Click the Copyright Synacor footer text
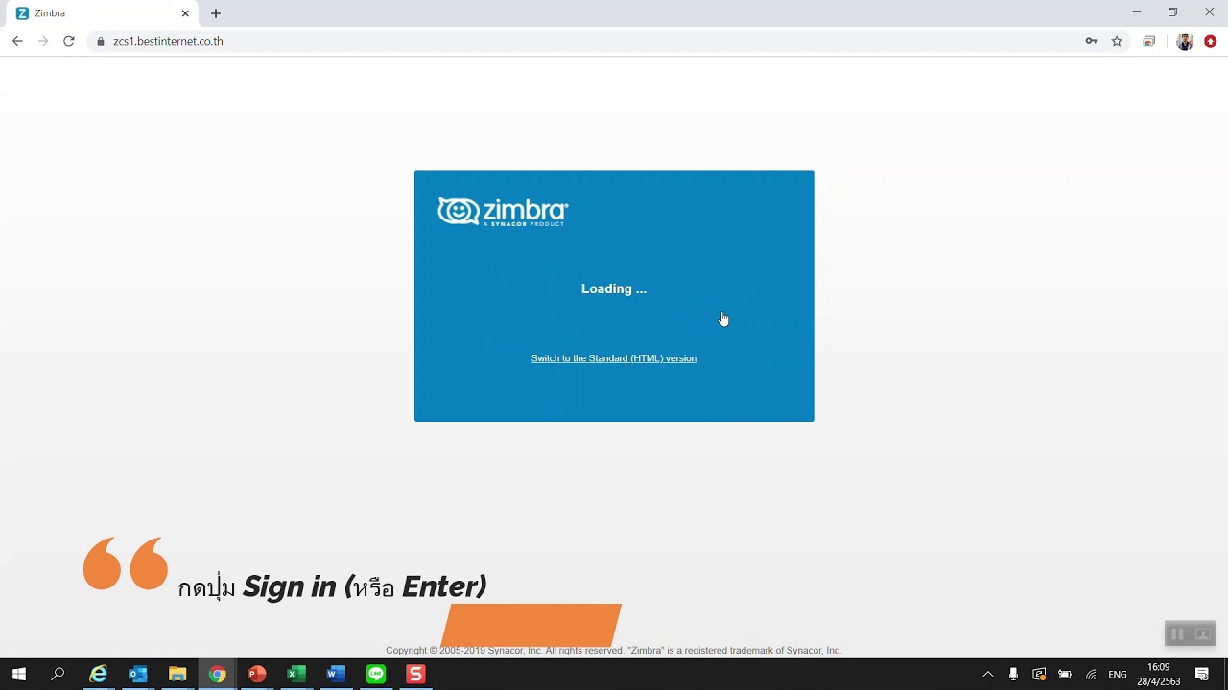Image resolution: width=1228 pixels, height=690 pixels. pyautogui.click(x=614, y=650)
